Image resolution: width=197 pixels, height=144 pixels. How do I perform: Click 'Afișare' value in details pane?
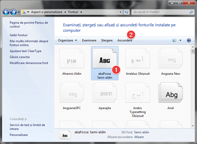pos(139,137)
